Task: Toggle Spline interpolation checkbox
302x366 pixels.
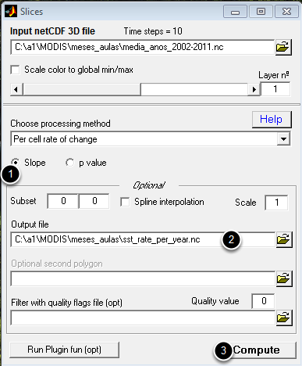Action: [125, 202]
